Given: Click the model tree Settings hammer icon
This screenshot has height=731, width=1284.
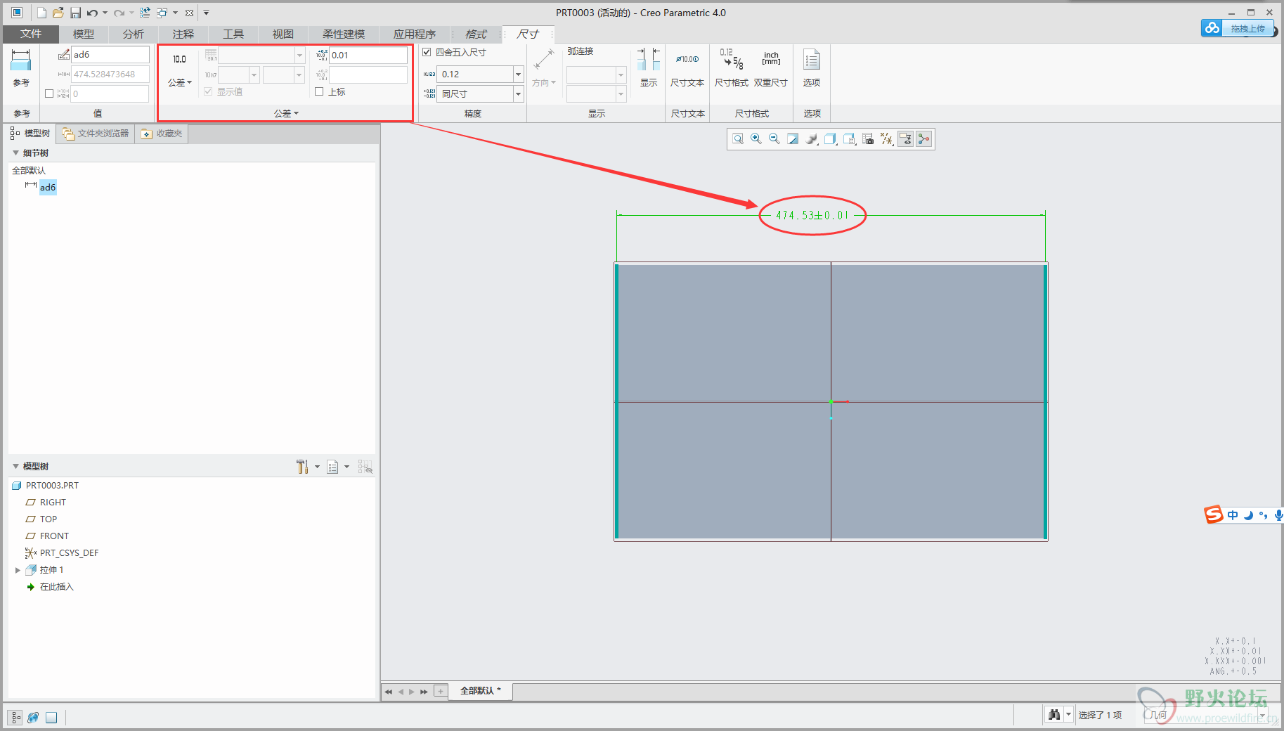Looking at the screenshot, I should point(302,467).
